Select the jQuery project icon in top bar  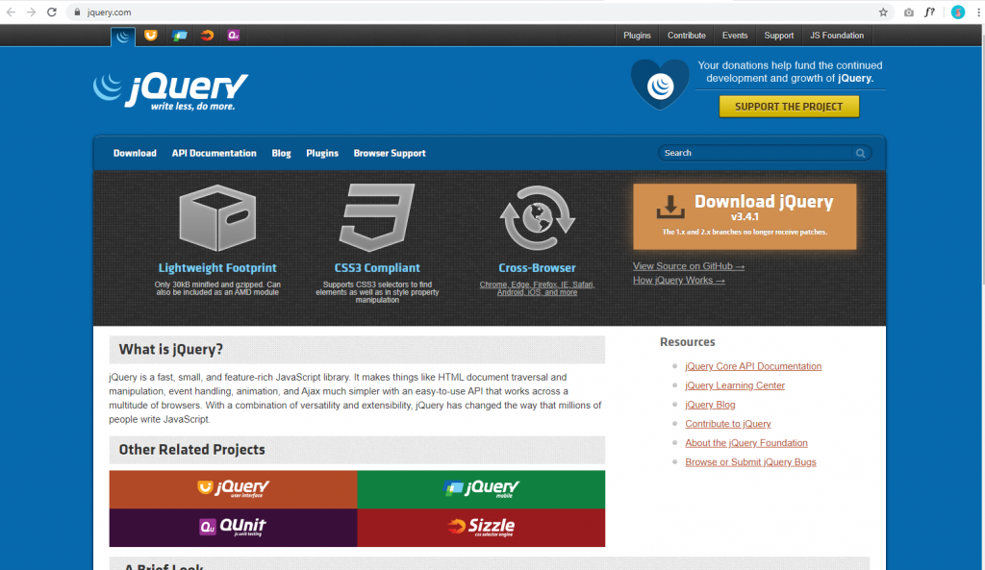(123, 36)
